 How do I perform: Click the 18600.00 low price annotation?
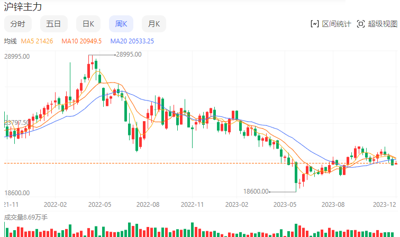(x=256, y=192)
